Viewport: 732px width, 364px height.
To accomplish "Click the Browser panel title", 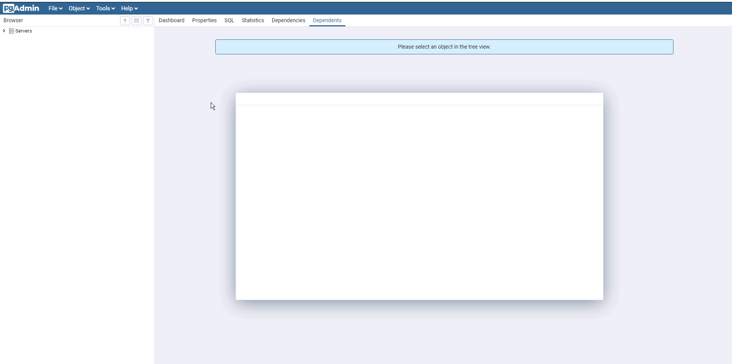I will coord(13,20).
